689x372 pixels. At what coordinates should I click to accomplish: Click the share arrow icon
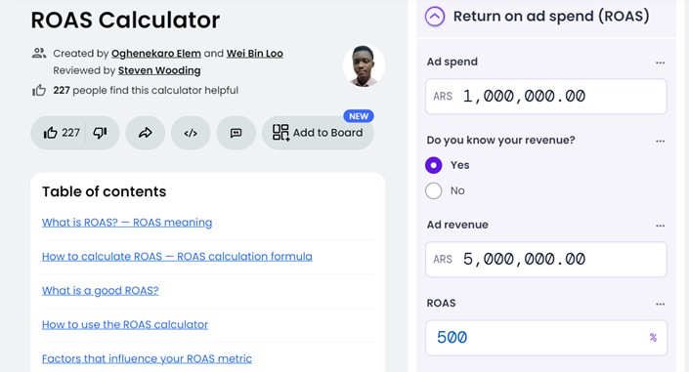[x=145, y=133]
